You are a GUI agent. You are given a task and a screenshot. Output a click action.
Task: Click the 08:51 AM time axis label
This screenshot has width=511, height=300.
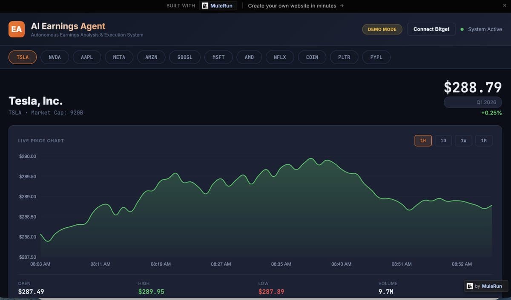(402, 264)
